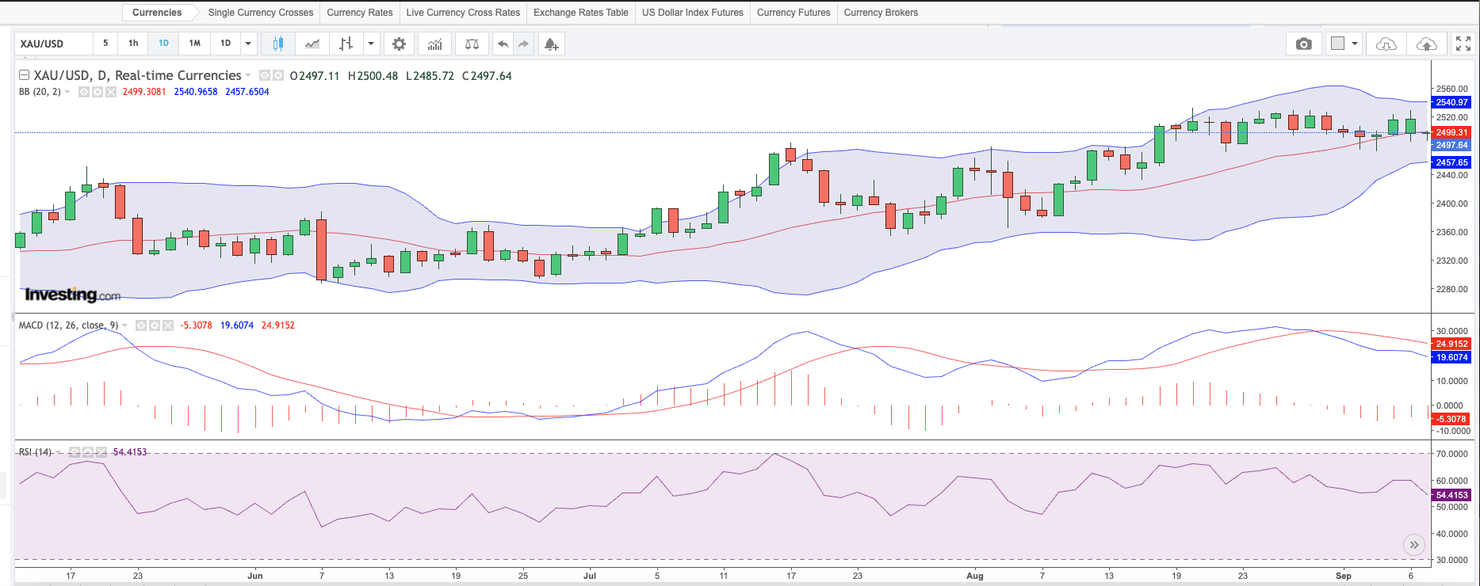Take a chart snapshot with camera icon
The height and width of the screenshot is (586, 1480).
(1303, 44)
